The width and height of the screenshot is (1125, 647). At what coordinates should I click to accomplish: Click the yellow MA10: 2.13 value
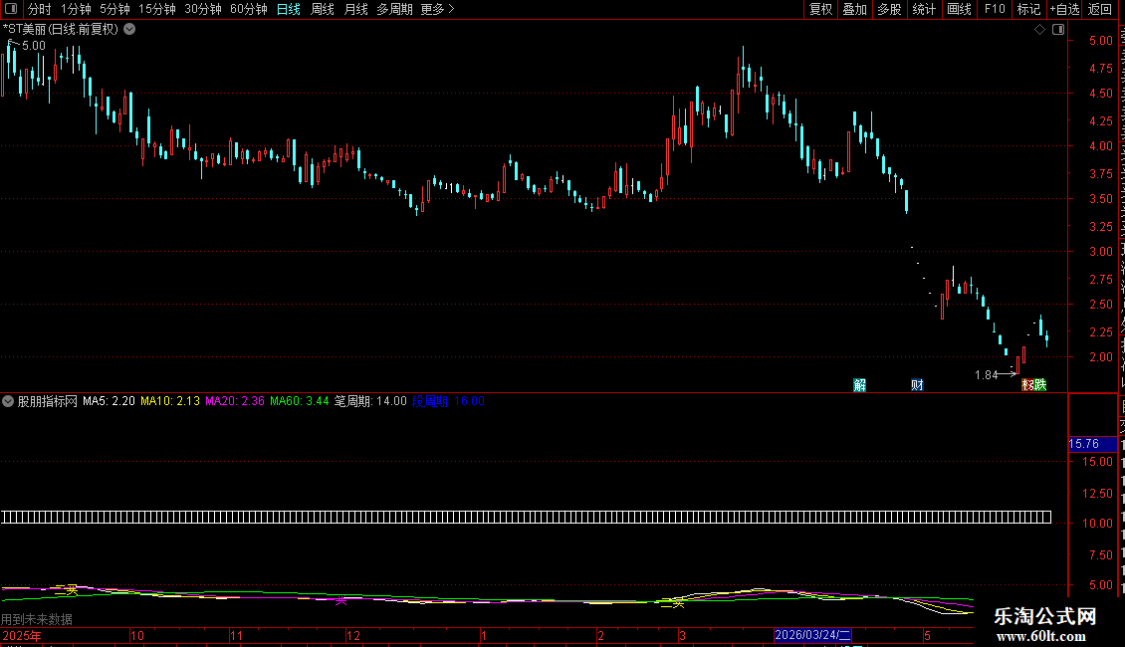tap(170, 401)
